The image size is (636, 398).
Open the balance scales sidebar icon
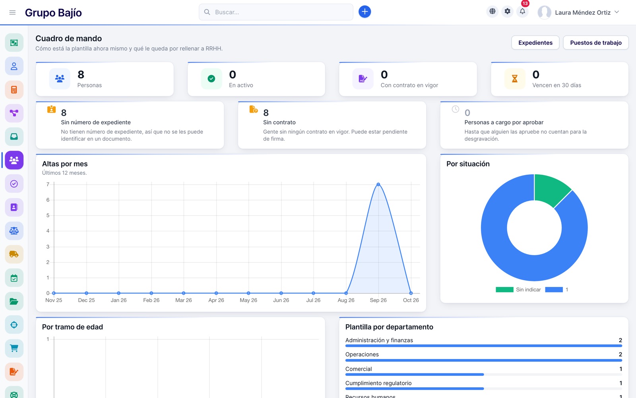click(x=14, y=230)
